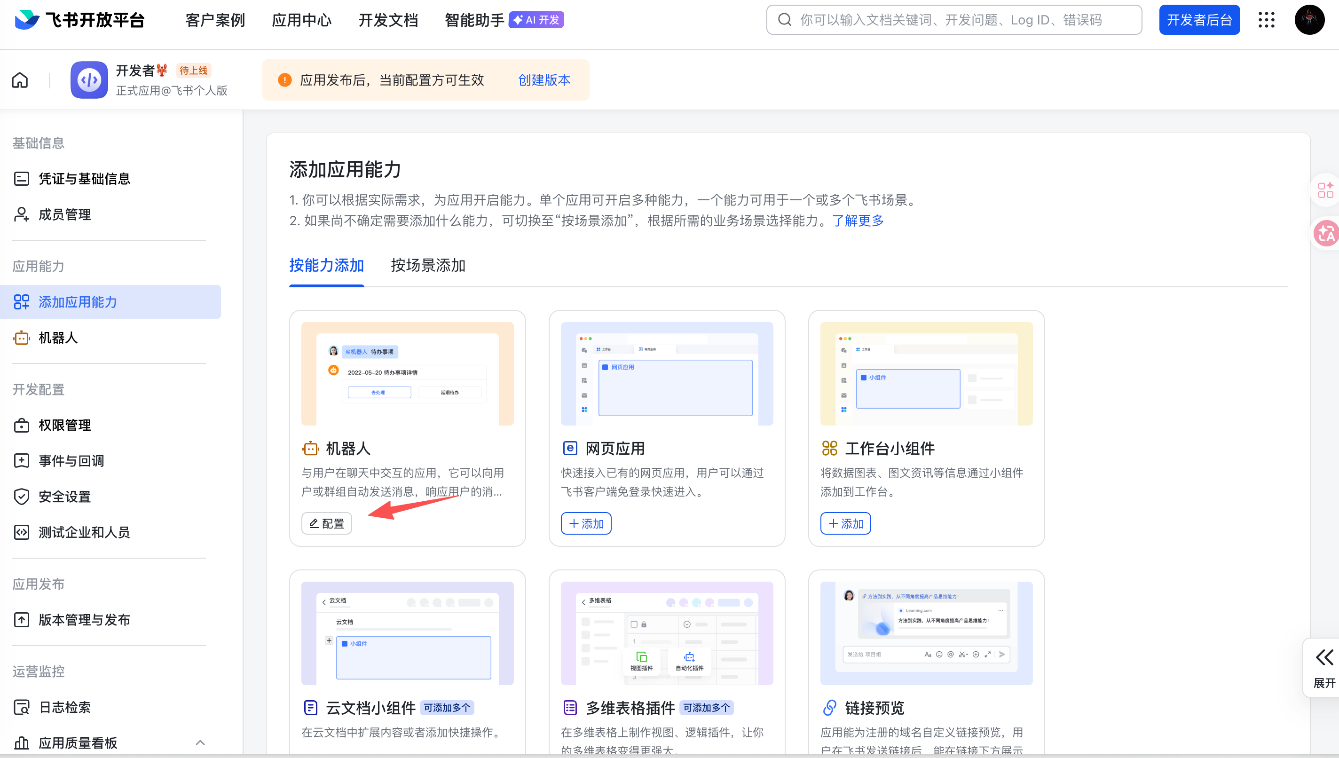This screenshot has height=758, width=1339.
Task: Click the 创建版本 link
Action: tap(544, 79)
